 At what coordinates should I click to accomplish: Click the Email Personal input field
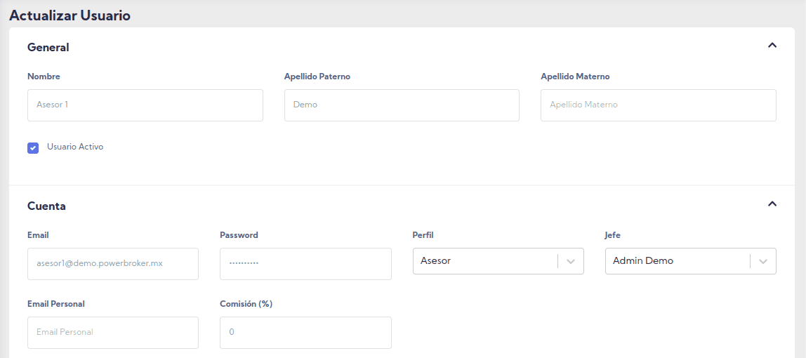(112, 333)
